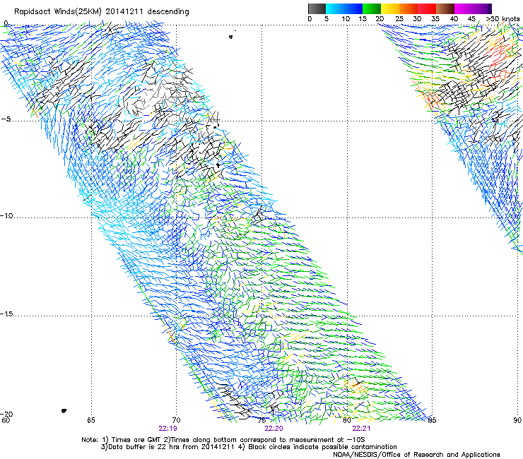Click the latitude label -15
The width and height of the screenshot is (523, 459).
point(6,314)
